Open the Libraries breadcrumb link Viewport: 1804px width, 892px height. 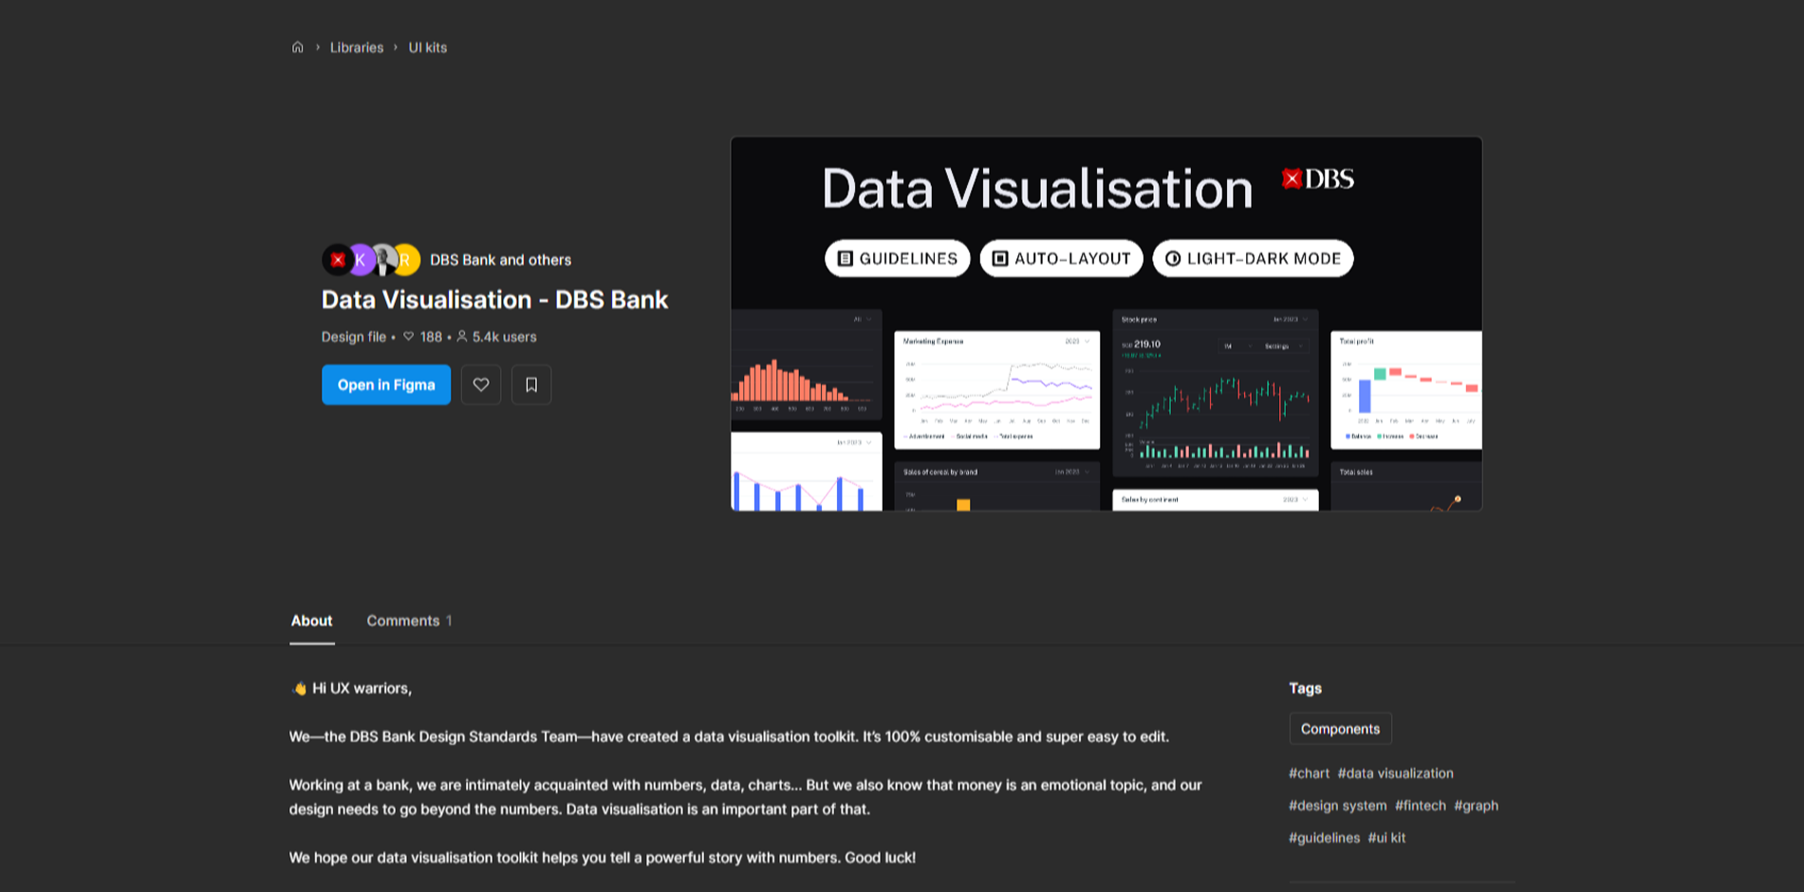tap(357, 47)
